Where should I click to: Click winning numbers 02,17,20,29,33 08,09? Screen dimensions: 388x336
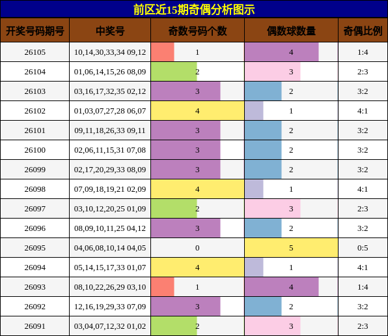click(110, 170)
